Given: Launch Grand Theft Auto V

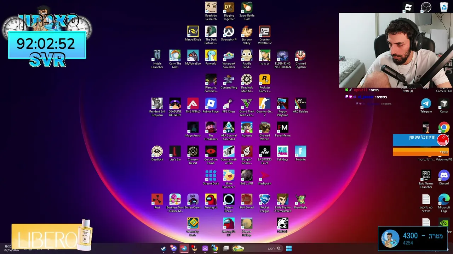Looking at the screenshot, I should pyautogui.click(x=247, y=107).
